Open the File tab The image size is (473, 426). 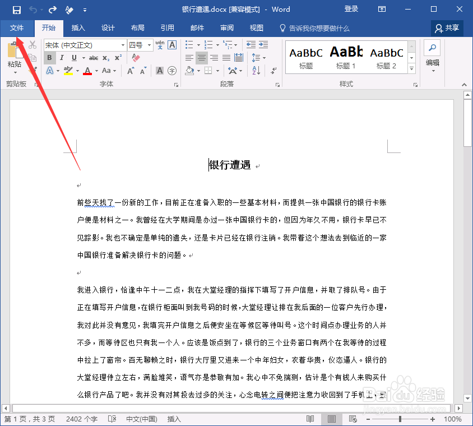pyautogui.click(x=17, y=28)
